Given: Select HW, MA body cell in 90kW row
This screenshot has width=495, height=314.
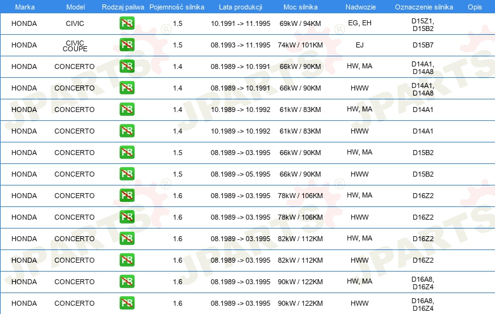Looking at the screenshot, I should (360, 281).
